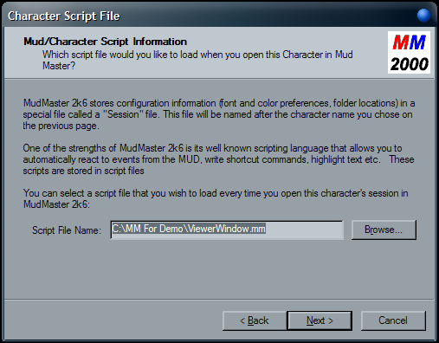439x343 pixels.
Task: Click the "Which script file would you like" subtitle
Action: (197, 60)
